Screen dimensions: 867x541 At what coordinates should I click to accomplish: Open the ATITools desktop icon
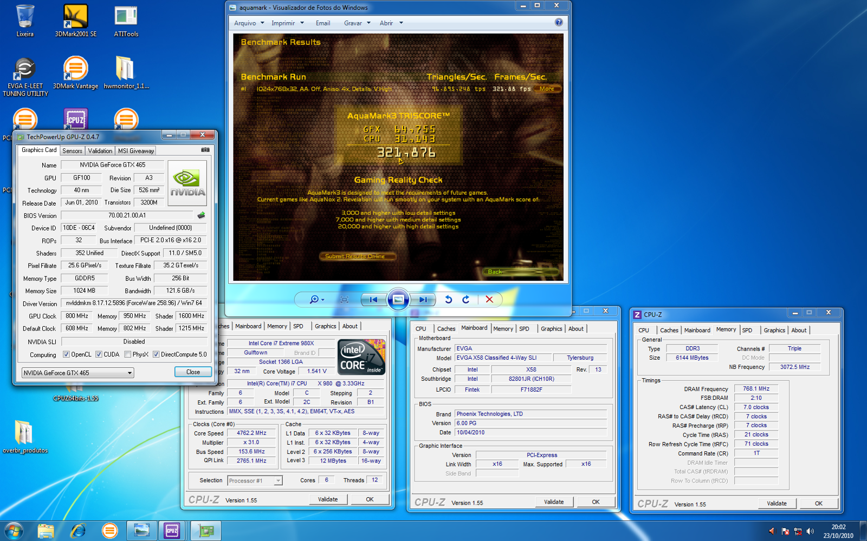[x=126, y=21]
